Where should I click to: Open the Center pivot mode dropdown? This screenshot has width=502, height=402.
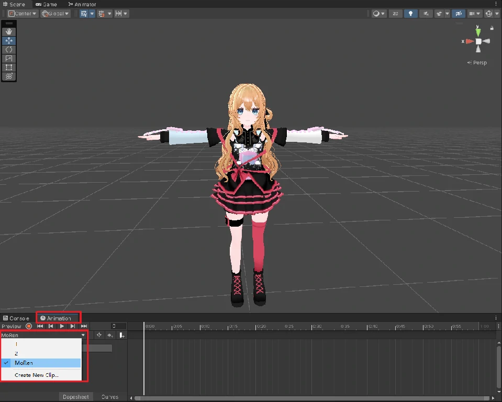click(23, 14)
